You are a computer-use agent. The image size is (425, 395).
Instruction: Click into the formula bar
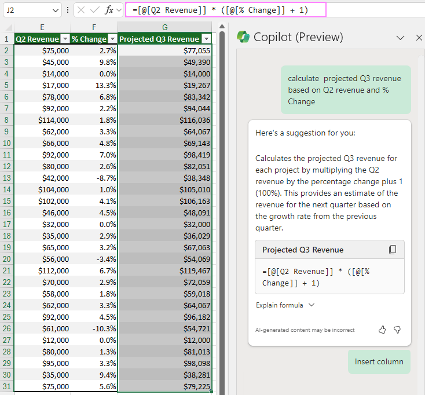(x=225, y=10)
